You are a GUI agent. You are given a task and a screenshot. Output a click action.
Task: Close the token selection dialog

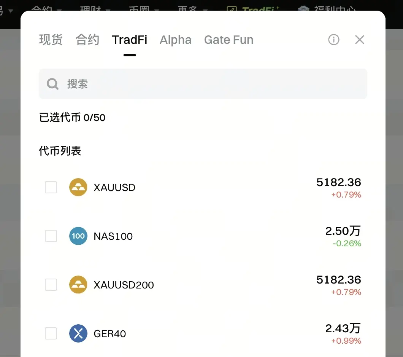coord(359,40)
